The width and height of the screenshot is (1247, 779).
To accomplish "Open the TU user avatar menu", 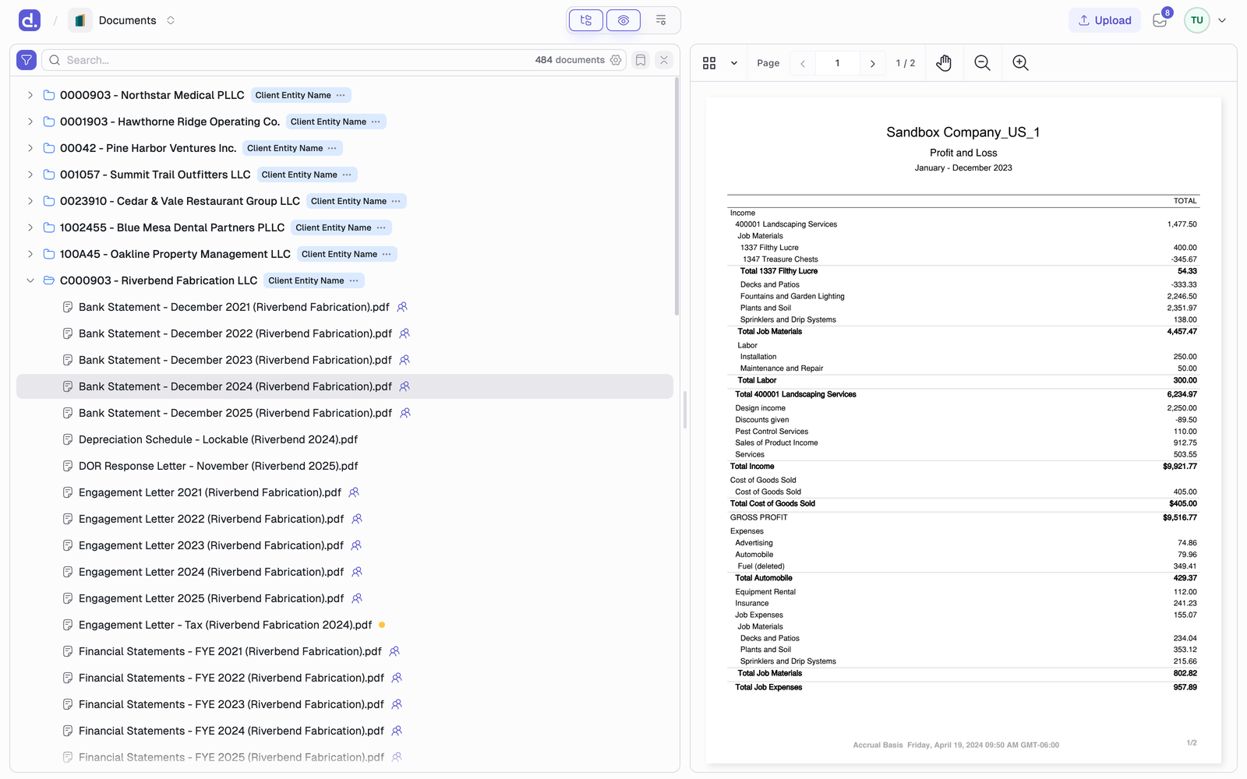I will click(x=1196, y=20).
